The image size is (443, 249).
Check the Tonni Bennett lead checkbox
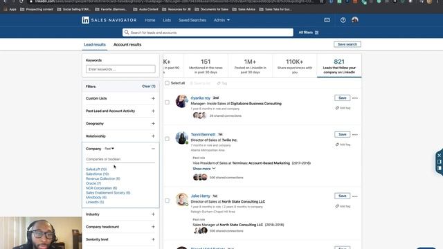coord(167,139)
